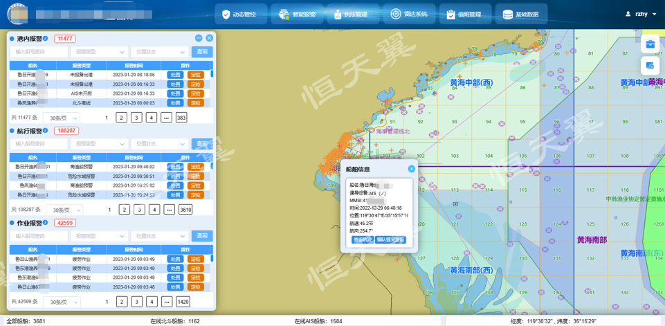Screen dimensions: 665x326
Task: Click the layer settings icon below briefcase
Action: pos(650,66)
